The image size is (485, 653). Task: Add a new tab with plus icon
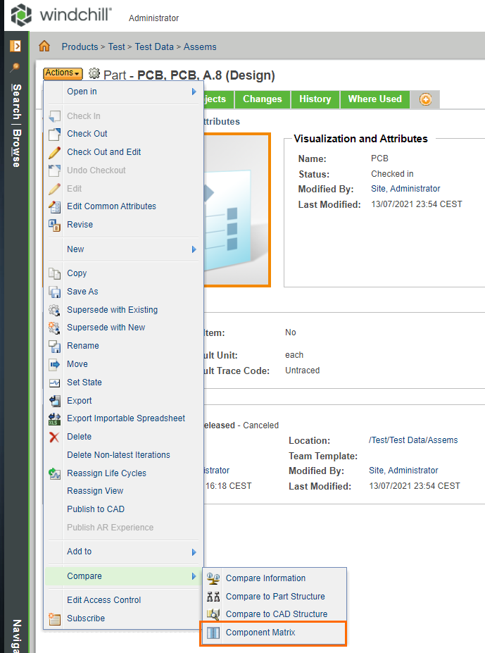coord(425,99)
